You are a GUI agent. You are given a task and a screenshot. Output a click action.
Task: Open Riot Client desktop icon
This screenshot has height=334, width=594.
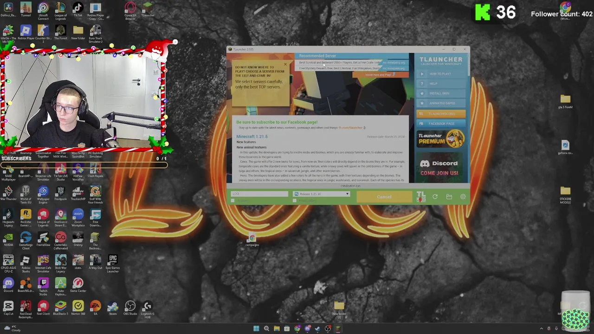coord(43,308)
